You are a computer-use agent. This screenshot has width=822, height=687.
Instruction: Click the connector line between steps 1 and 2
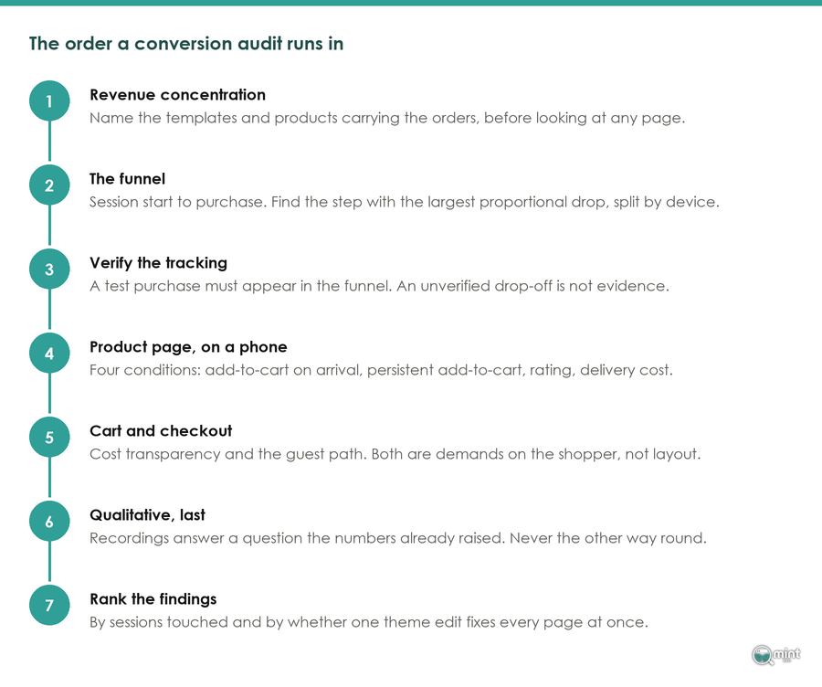click(x=49, y=143)
